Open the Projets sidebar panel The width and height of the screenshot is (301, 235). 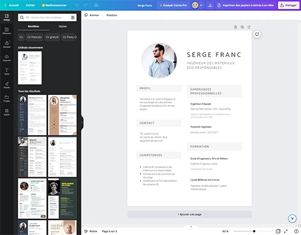(7, 99)
